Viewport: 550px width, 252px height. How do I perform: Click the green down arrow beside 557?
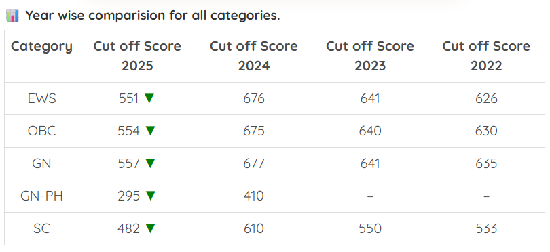(x=151, y=163)
